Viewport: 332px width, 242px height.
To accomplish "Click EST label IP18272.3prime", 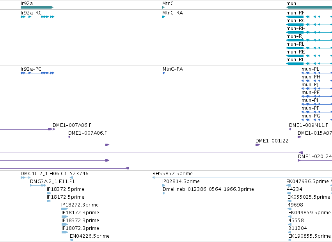I will point(80,205).
